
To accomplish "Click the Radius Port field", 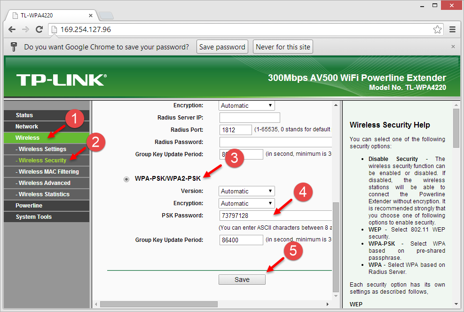I will pos(236,130).
